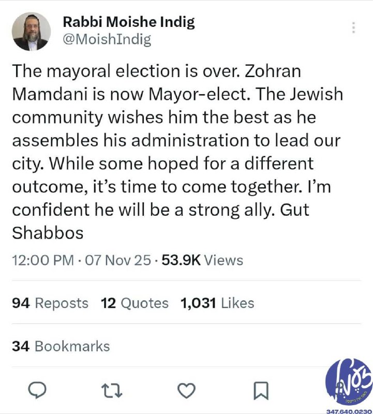Image resolution: width=373 pixels, height=414 pixels.
Task: Click the @MoishIndig handle
Action: click(x=107, y=40)
